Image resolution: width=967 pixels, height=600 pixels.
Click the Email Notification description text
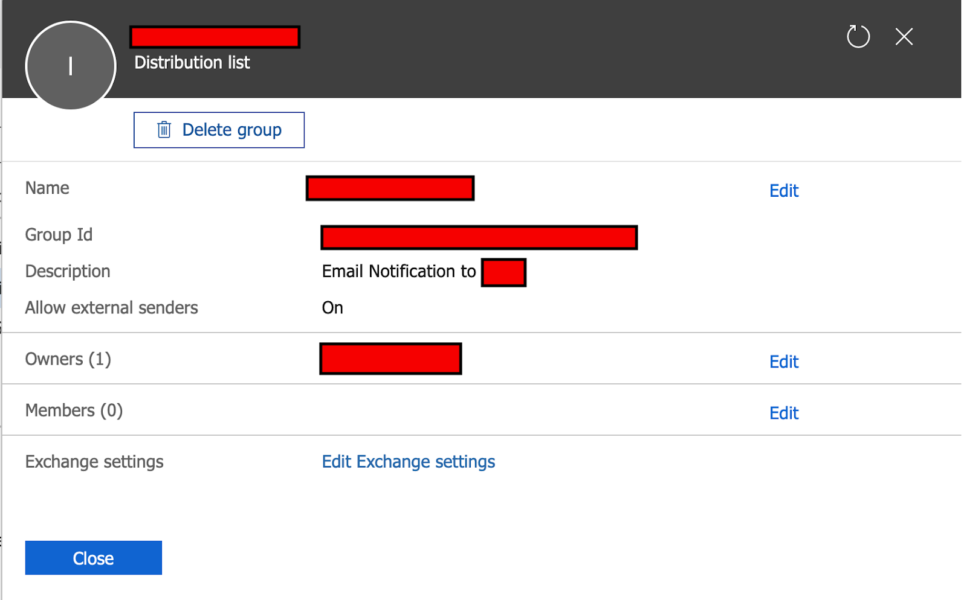(399, 271)
